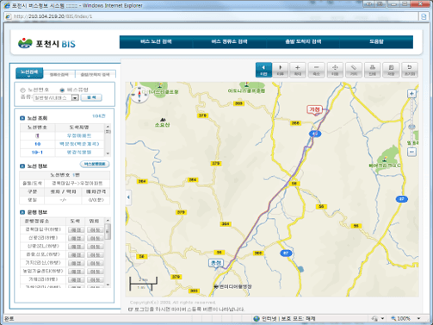Screen dimensions: 433x325
Task: Click route list scrollbar up arrow
Action: pos(108,127)
